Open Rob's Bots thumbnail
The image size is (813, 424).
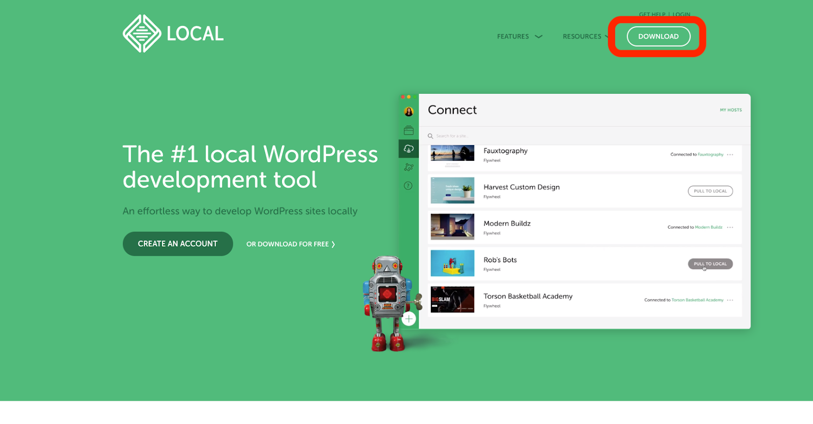point(452,263)
